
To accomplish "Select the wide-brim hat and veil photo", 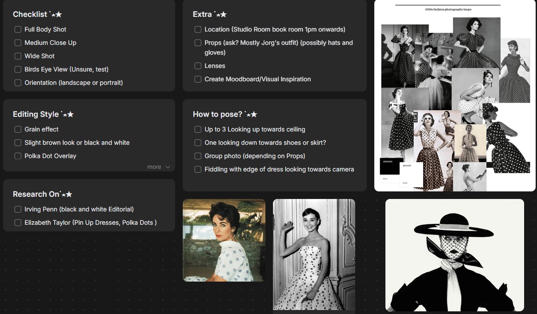I will (454, 255).
